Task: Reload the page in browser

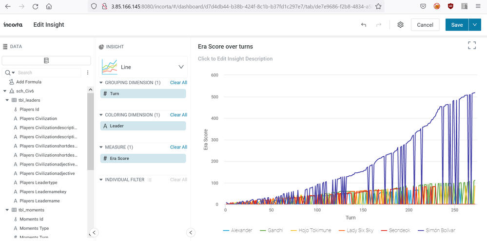Action: click(35, 7)
